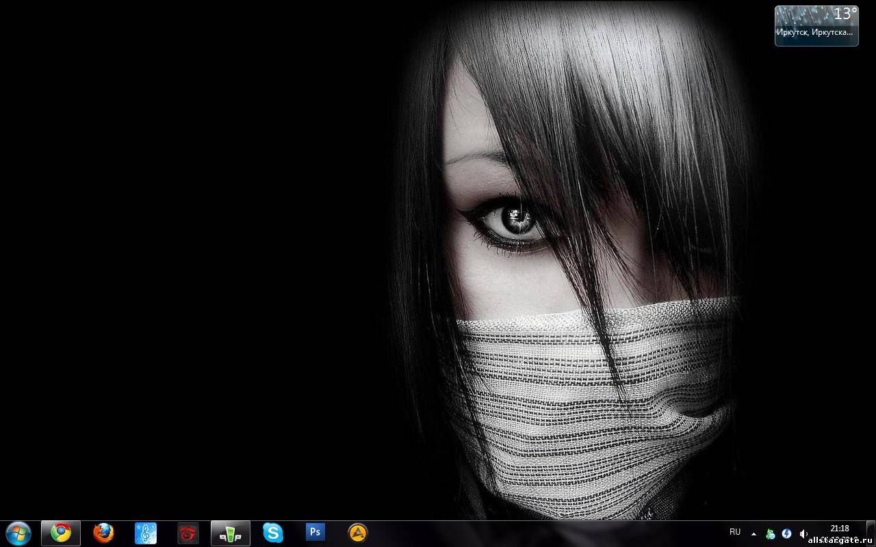The image size is (876, 547).
Task: Click the woman's eye on the wallpaper
Action: pyautogui.click(x=517, y=222)
